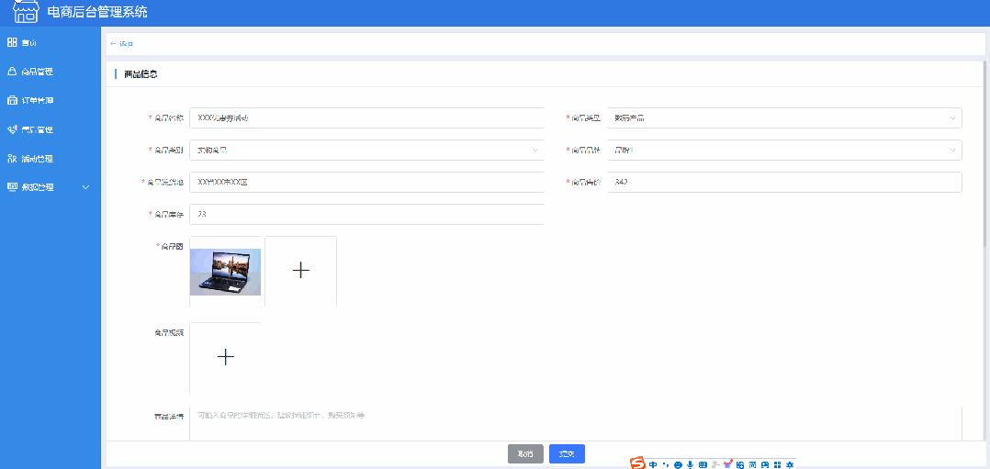Select the 活动管理 sidebar icon
The width and height of the screenshot is (990, 469).
[x=12, y=159]
